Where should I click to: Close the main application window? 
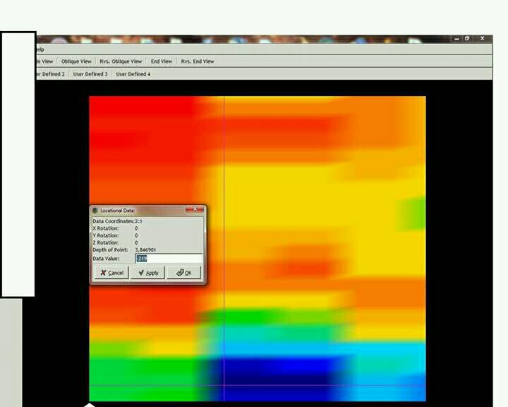pos(483,38)
